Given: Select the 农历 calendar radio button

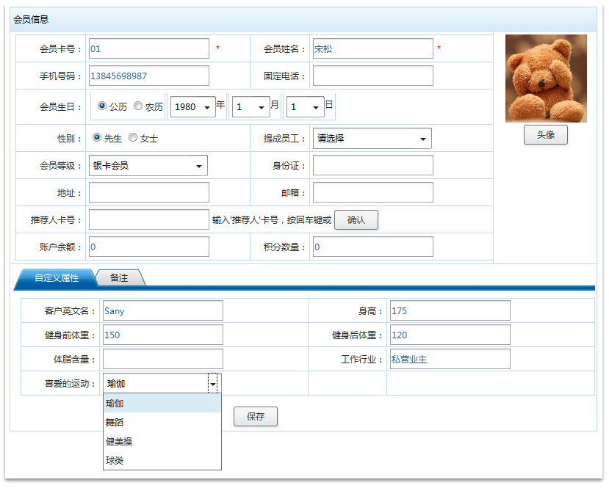Looking at the screenshot, I should point(138,106).
